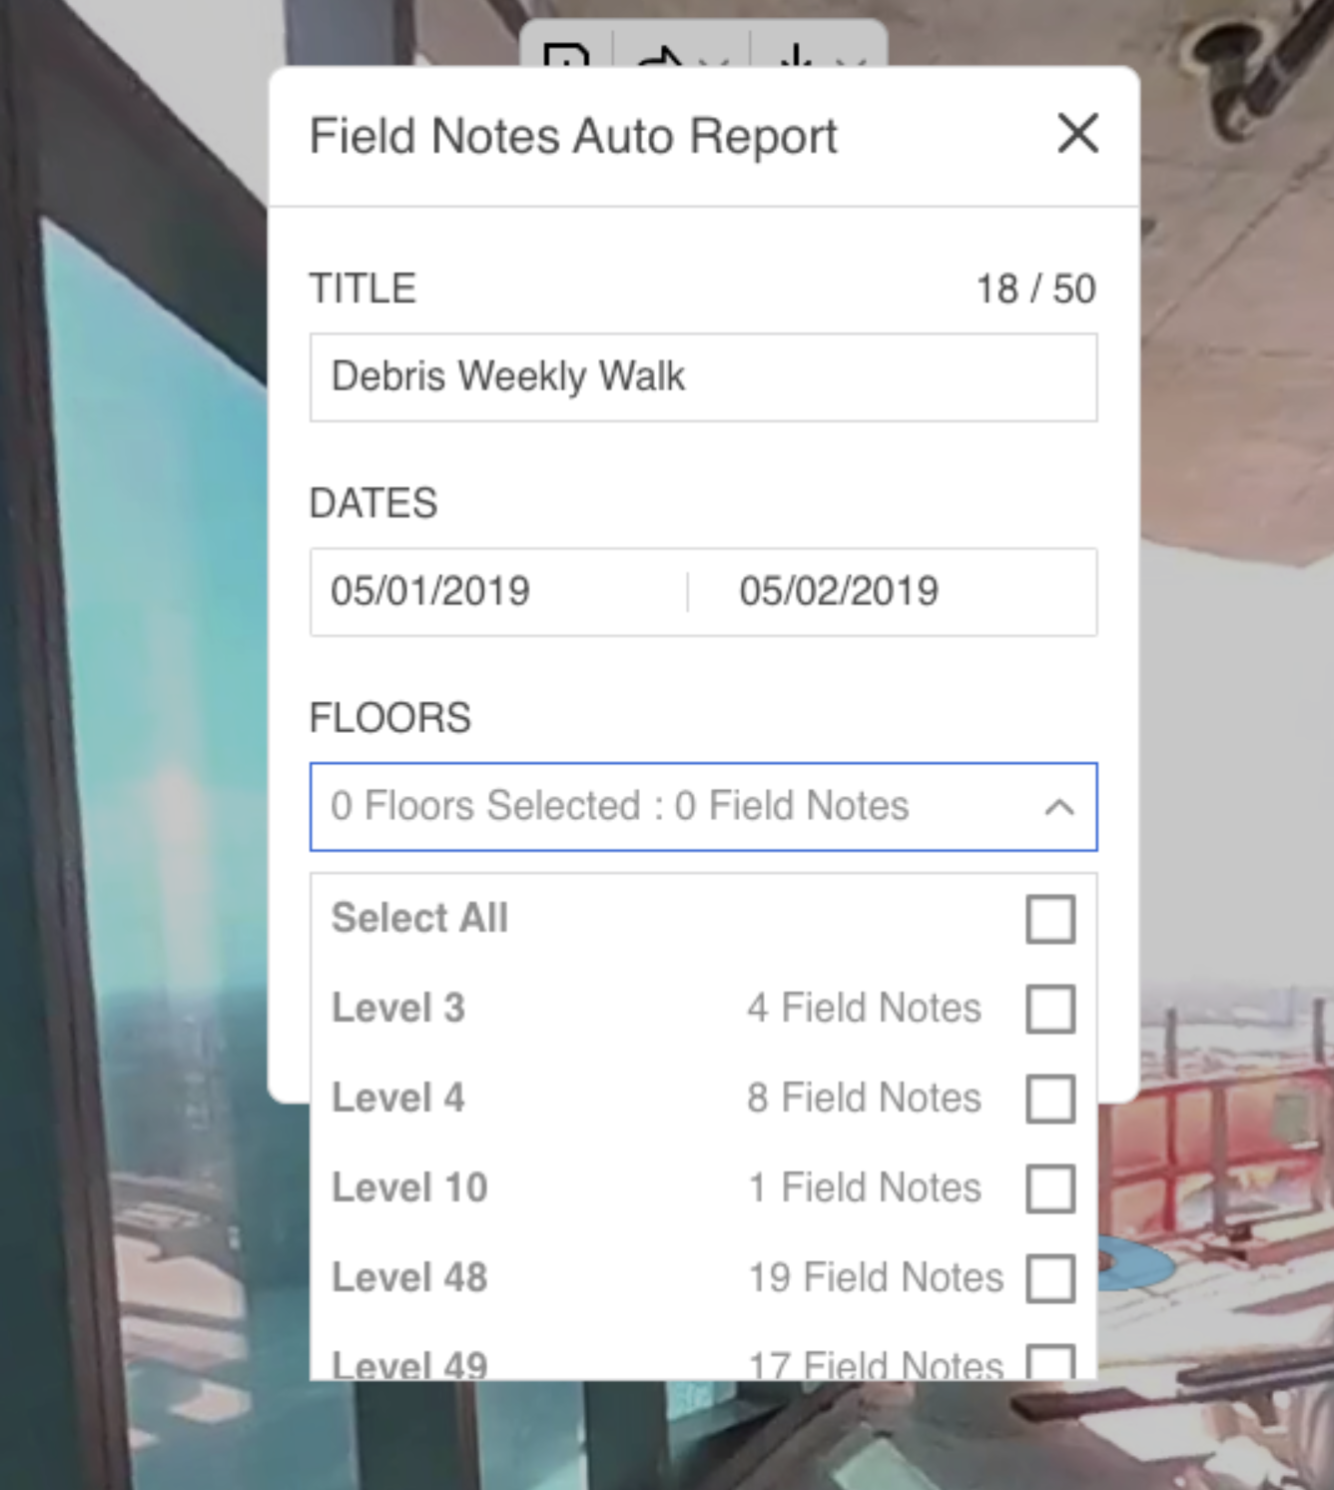Check the Level 49 checkbox
1334x1490 pixels.
(1050, 1363)
